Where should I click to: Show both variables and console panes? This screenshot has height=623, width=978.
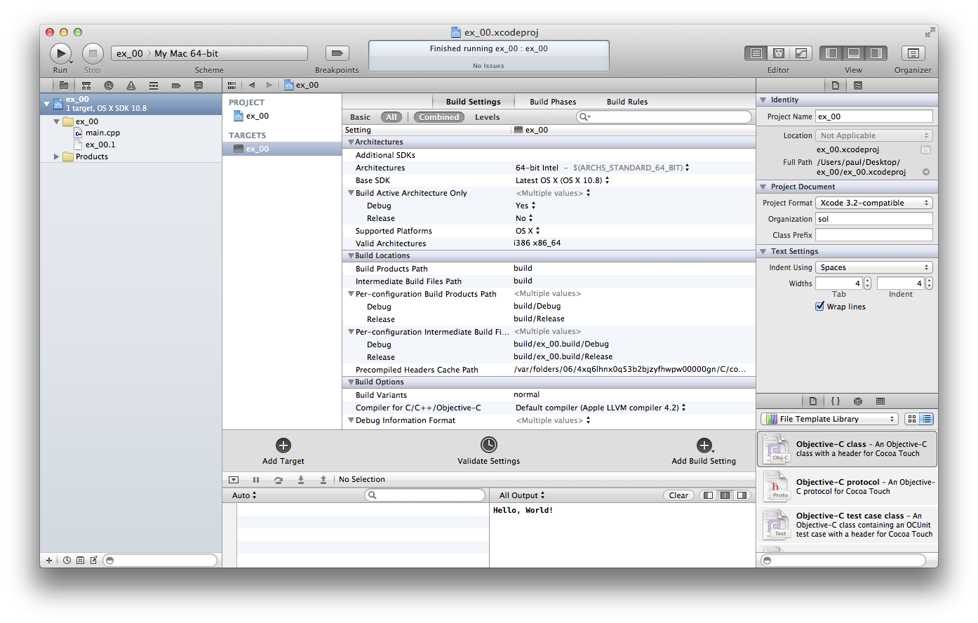click(725, 495)
